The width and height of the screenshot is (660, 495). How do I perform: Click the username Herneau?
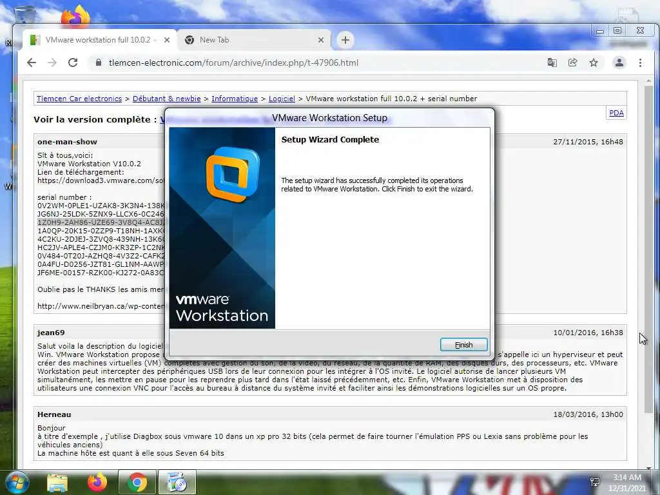pos(54,414)
